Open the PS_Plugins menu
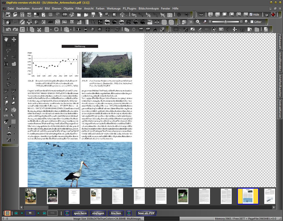Screen dimensions: 283x221 pos(130,8)
